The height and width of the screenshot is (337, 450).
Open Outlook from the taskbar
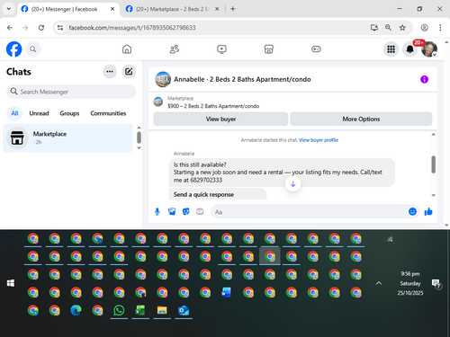(x=184, y=310)
